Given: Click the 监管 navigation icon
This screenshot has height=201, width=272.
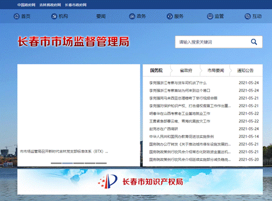Looking at the screenshot, I should [x=210, y=16].
